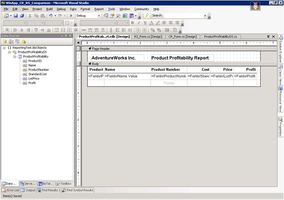The height and width of the screenshot is (200, 284).
Task: Open the Debug configuration dropdown
Action: [x=99, y=16]
